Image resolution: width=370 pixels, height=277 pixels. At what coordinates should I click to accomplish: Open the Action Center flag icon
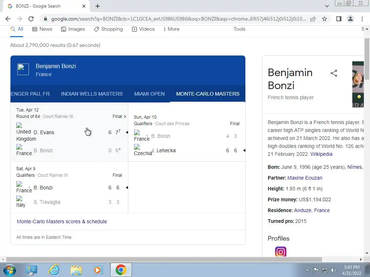tap(316, 270)
